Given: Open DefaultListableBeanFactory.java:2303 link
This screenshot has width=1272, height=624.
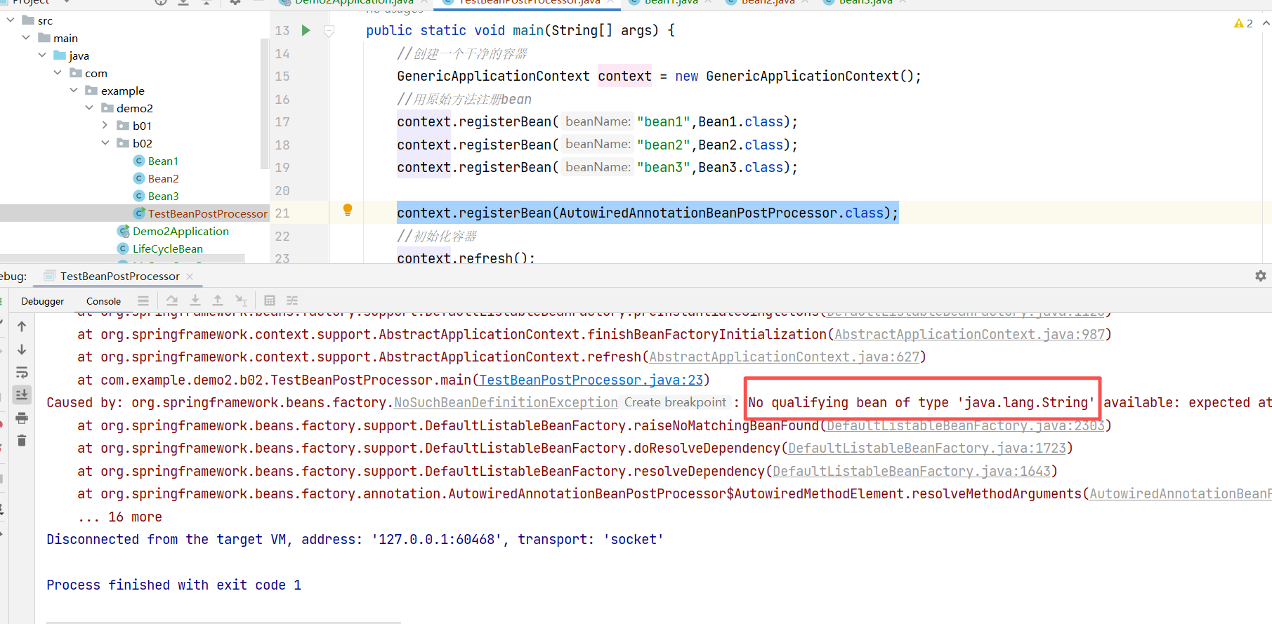Looking at the screenshot, I should [x=965, y=425].
